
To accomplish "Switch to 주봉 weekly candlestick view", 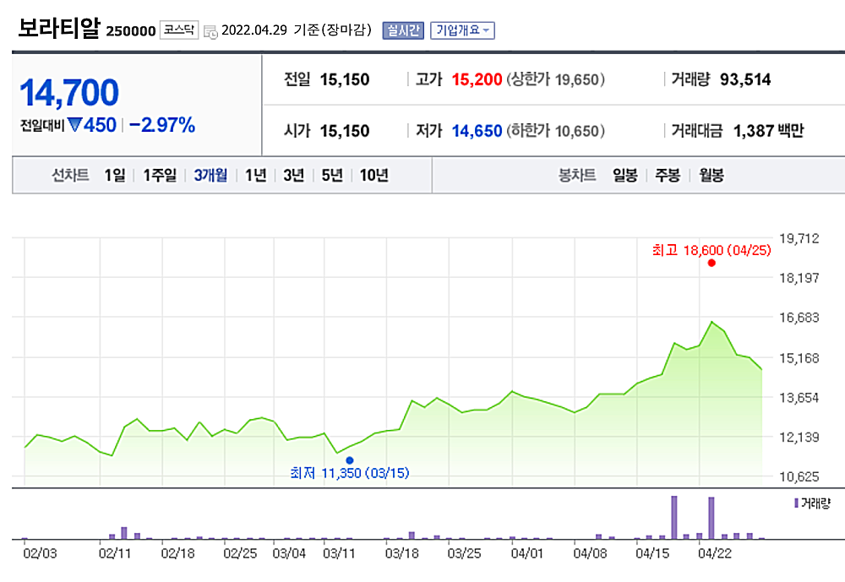I will click(x=666, y=177).
